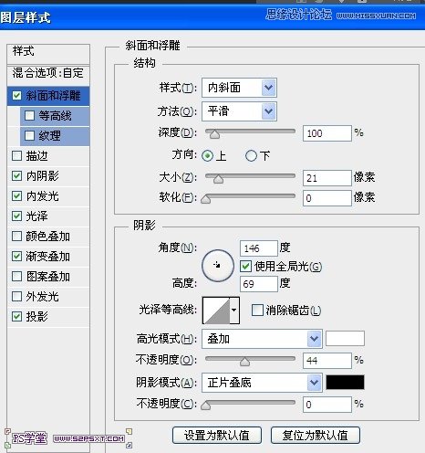The image size is (425, 453).
Task: Open the black shadow color swatch
Action: (x=345, y=383)
